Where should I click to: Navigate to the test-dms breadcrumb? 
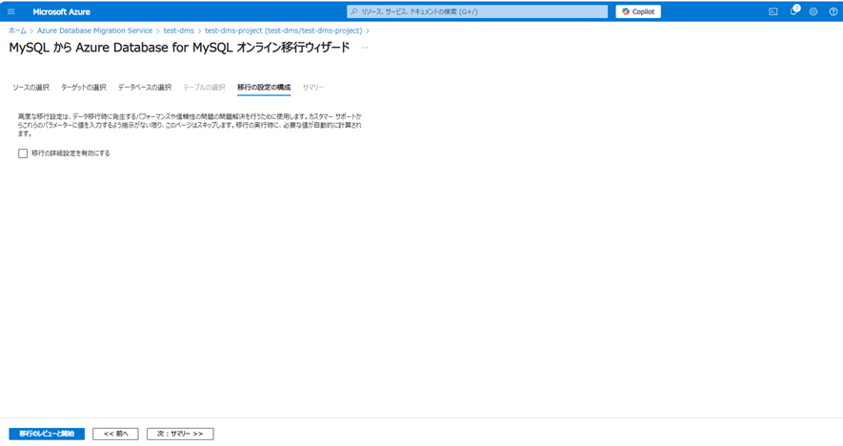[178, 30]
